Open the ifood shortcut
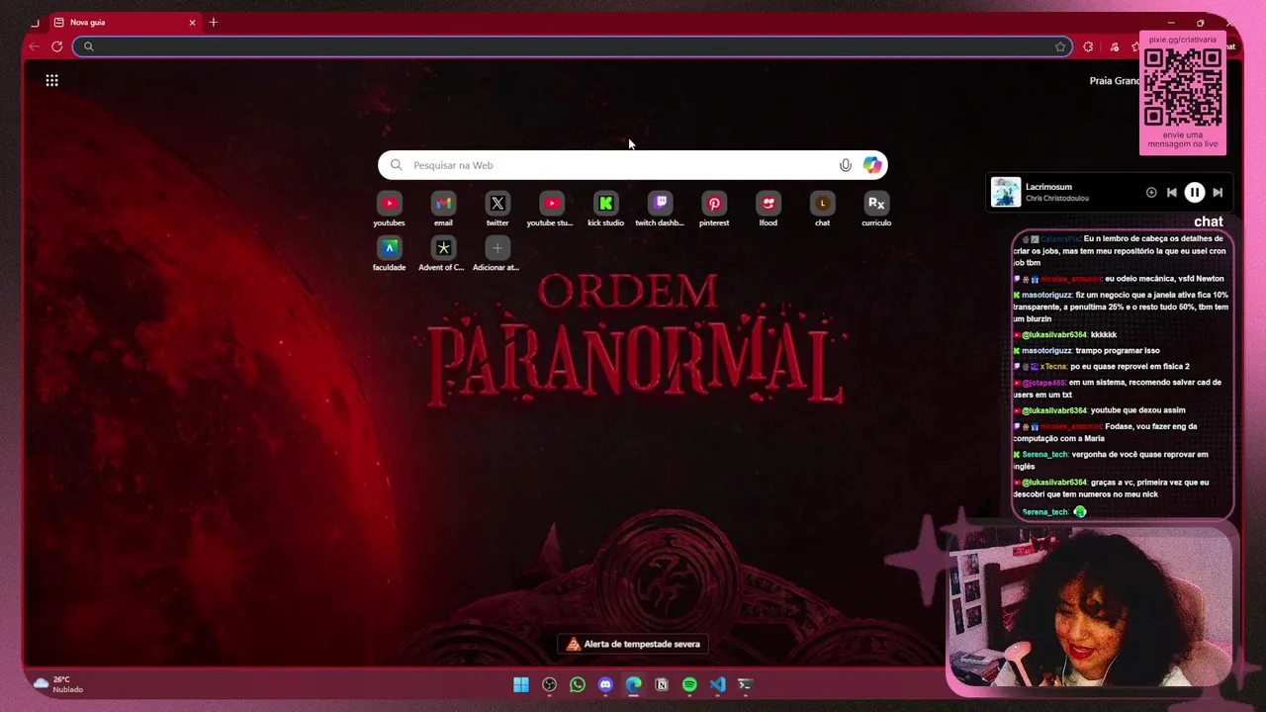Image resolution: width=1266 pixels, height=712 pixels. 769,209
